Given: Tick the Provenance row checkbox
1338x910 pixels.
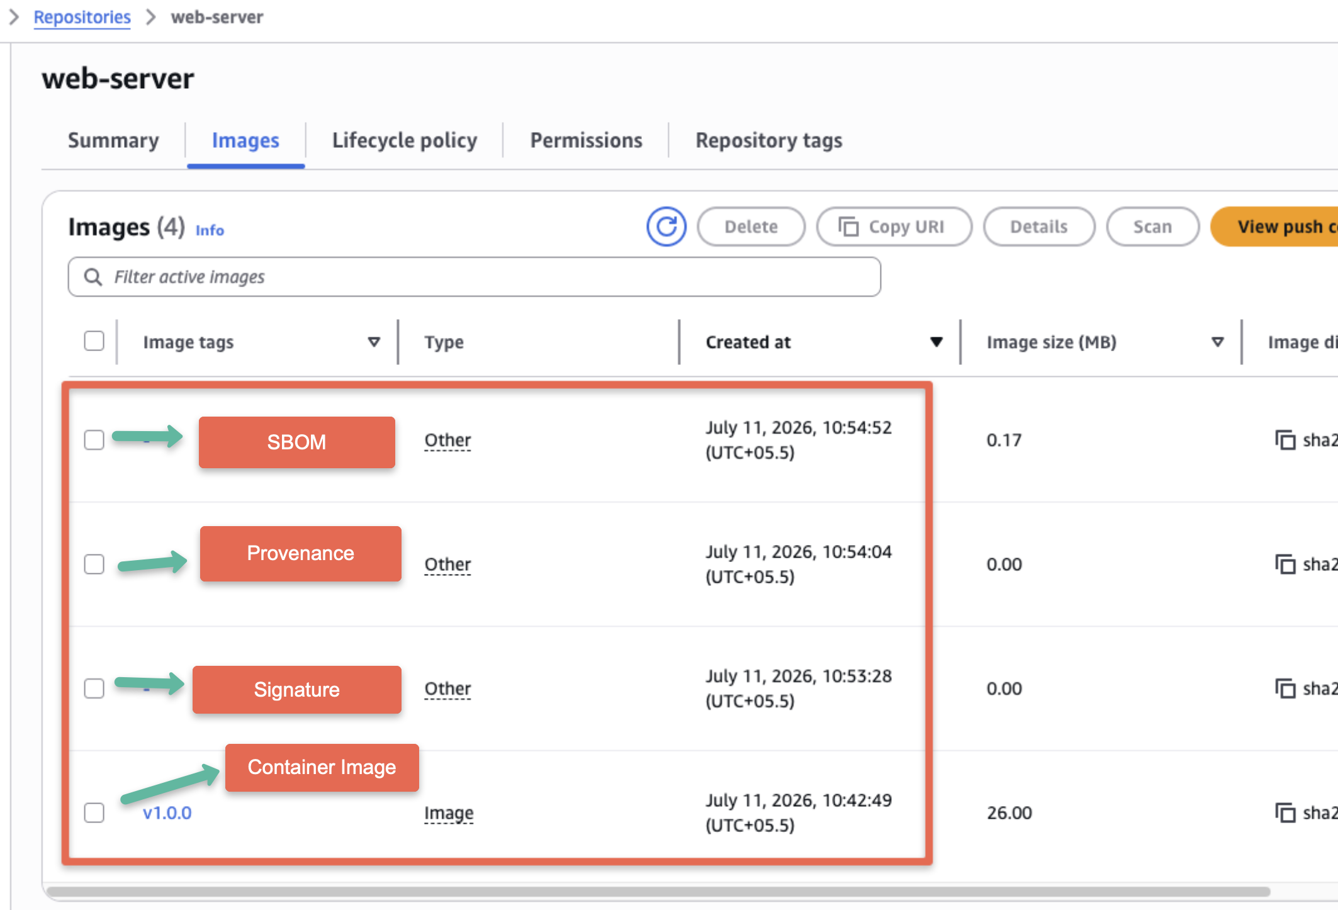Looking at the screenshot, I should pos(94,564).
